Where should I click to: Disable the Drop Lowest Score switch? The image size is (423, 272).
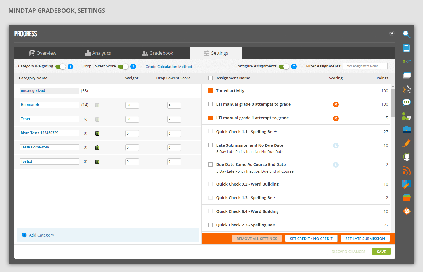coord(123,67)
